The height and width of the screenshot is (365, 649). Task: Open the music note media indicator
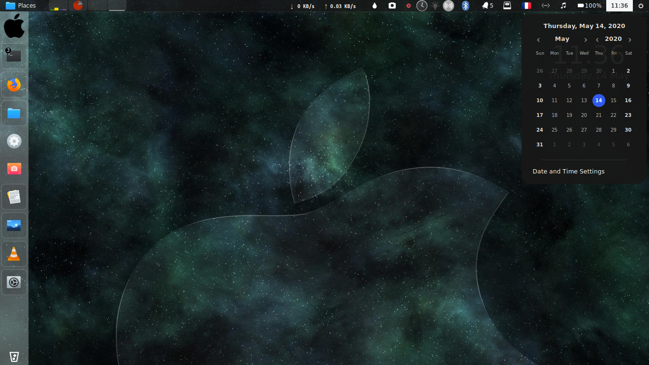pyautogui.click(x=563, y=6)
